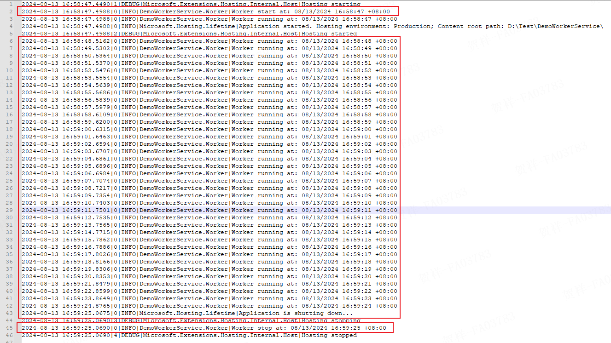Select the Worker running 16:58:48 entry

[x=207, y=41]
